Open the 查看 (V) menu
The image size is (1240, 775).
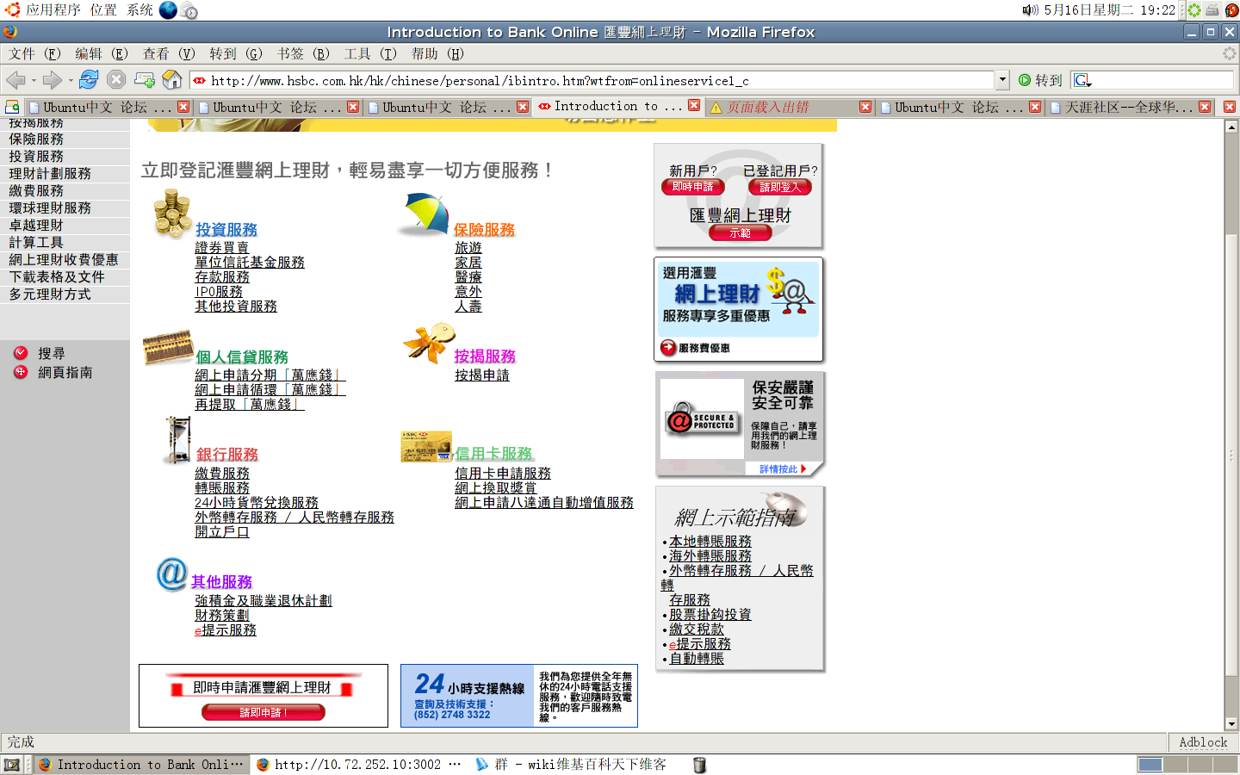coord(169,53)
